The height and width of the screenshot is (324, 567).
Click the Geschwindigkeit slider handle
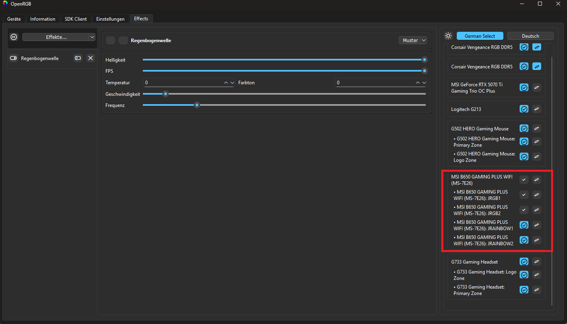tap(166, 94)
